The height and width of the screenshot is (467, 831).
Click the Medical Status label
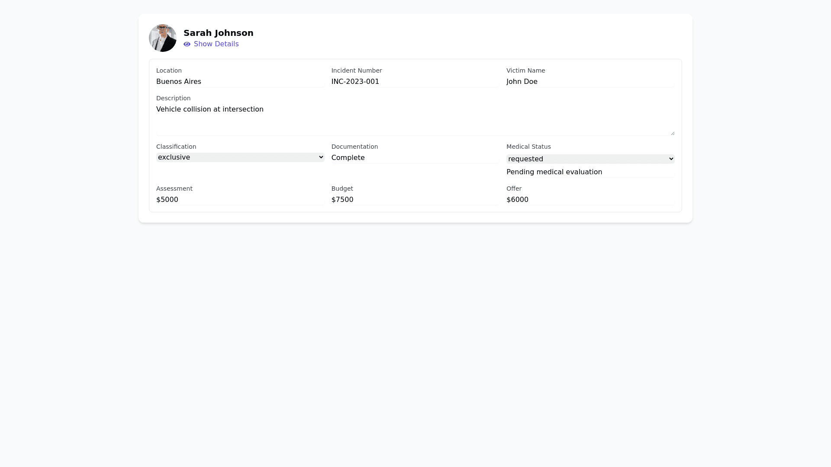[528, 147]
